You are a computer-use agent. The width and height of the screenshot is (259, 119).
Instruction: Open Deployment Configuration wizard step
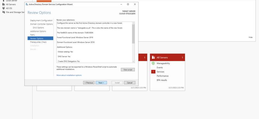pyautogui.click(x=41, y=21)
